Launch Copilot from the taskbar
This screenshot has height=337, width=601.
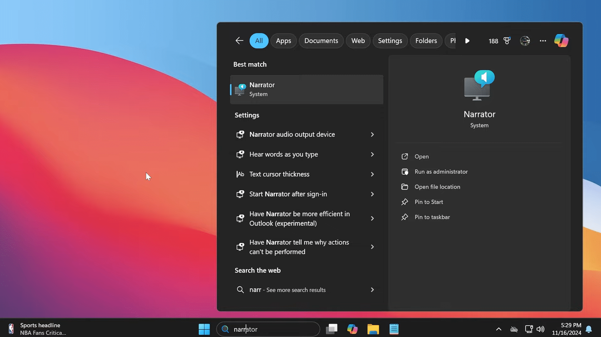[352, 329]
